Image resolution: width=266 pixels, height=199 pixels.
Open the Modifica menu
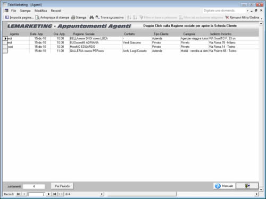(x=40, y=11)
